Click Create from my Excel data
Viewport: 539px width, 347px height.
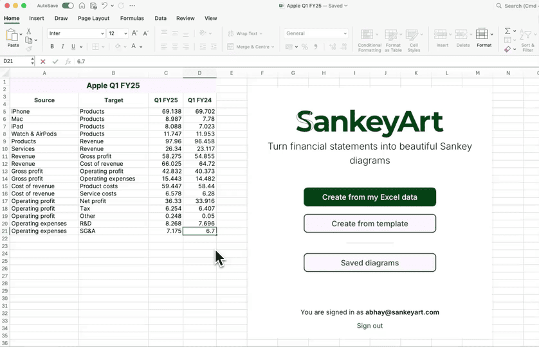click(x=370, y=197)
